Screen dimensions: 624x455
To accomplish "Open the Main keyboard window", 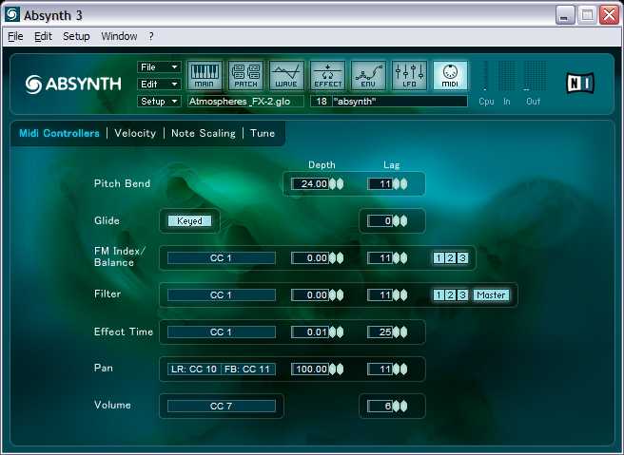I will click(205, 75).
